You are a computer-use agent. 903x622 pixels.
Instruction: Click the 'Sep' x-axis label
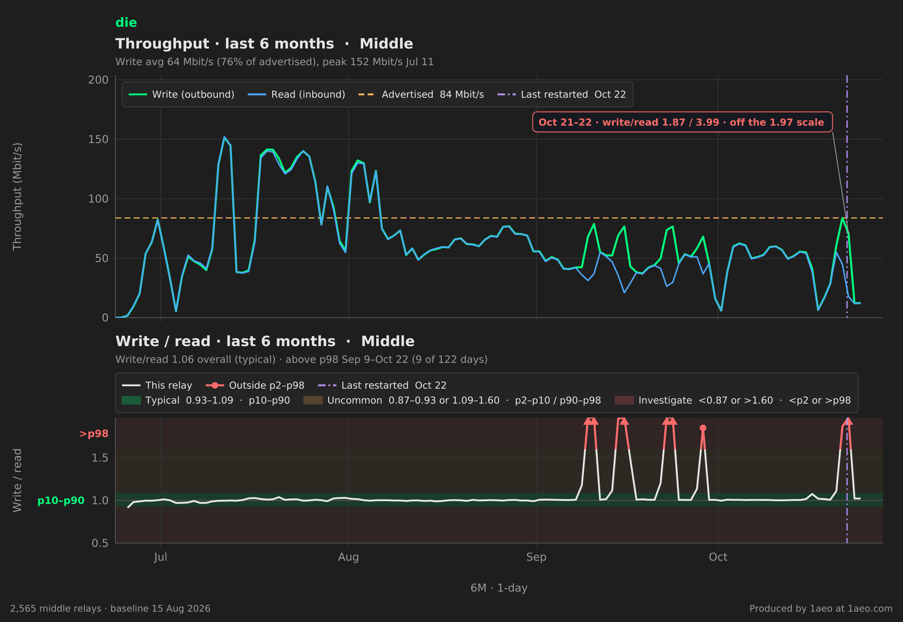[x=536, y=557]
